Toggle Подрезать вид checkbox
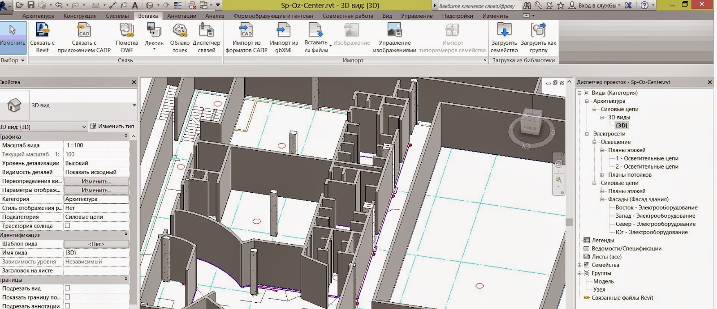717x309 pixels. tap(68, 288)
